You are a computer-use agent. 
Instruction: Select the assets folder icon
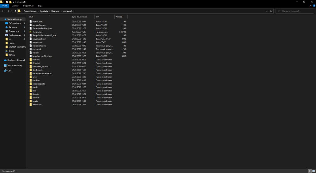tap(31, 101)
